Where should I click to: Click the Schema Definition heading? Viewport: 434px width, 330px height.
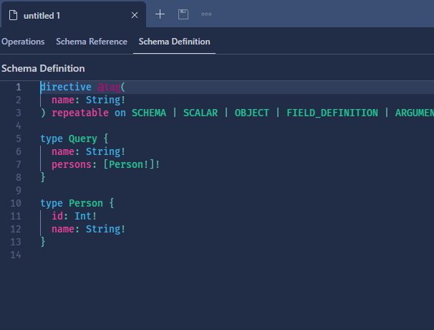(x=43, y=68)
